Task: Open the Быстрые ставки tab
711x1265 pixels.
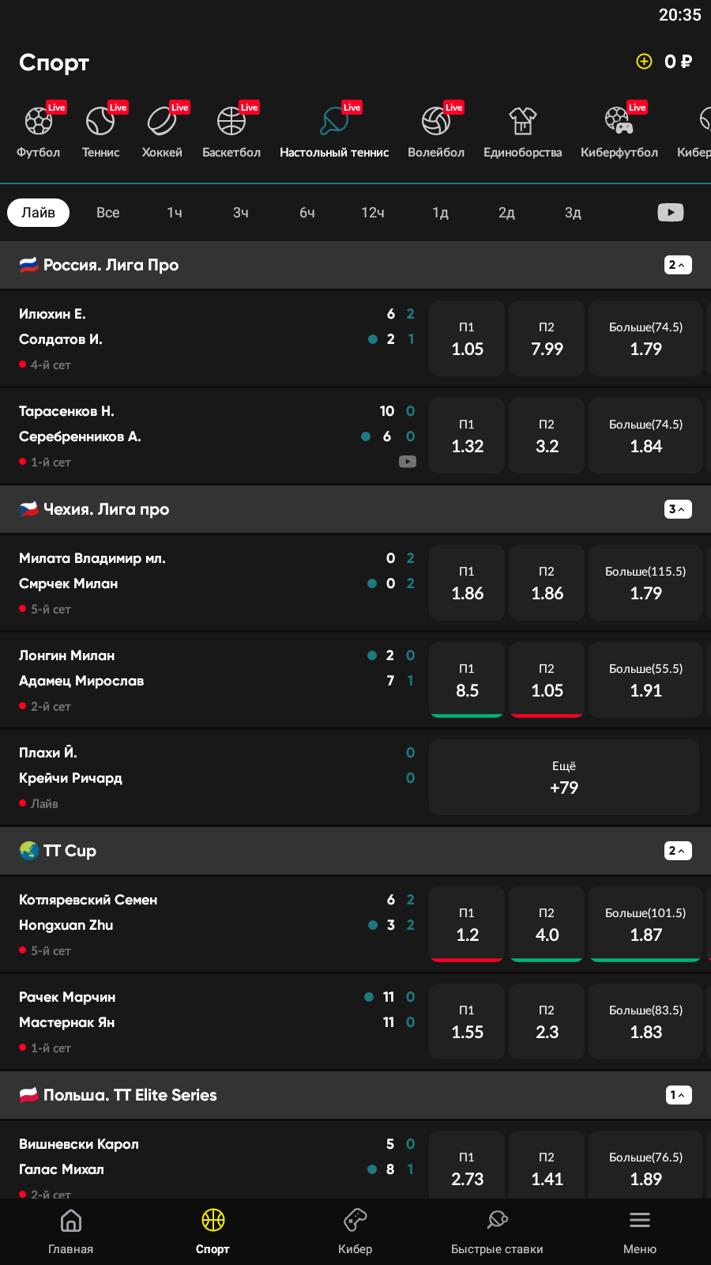Action: 497,1232
